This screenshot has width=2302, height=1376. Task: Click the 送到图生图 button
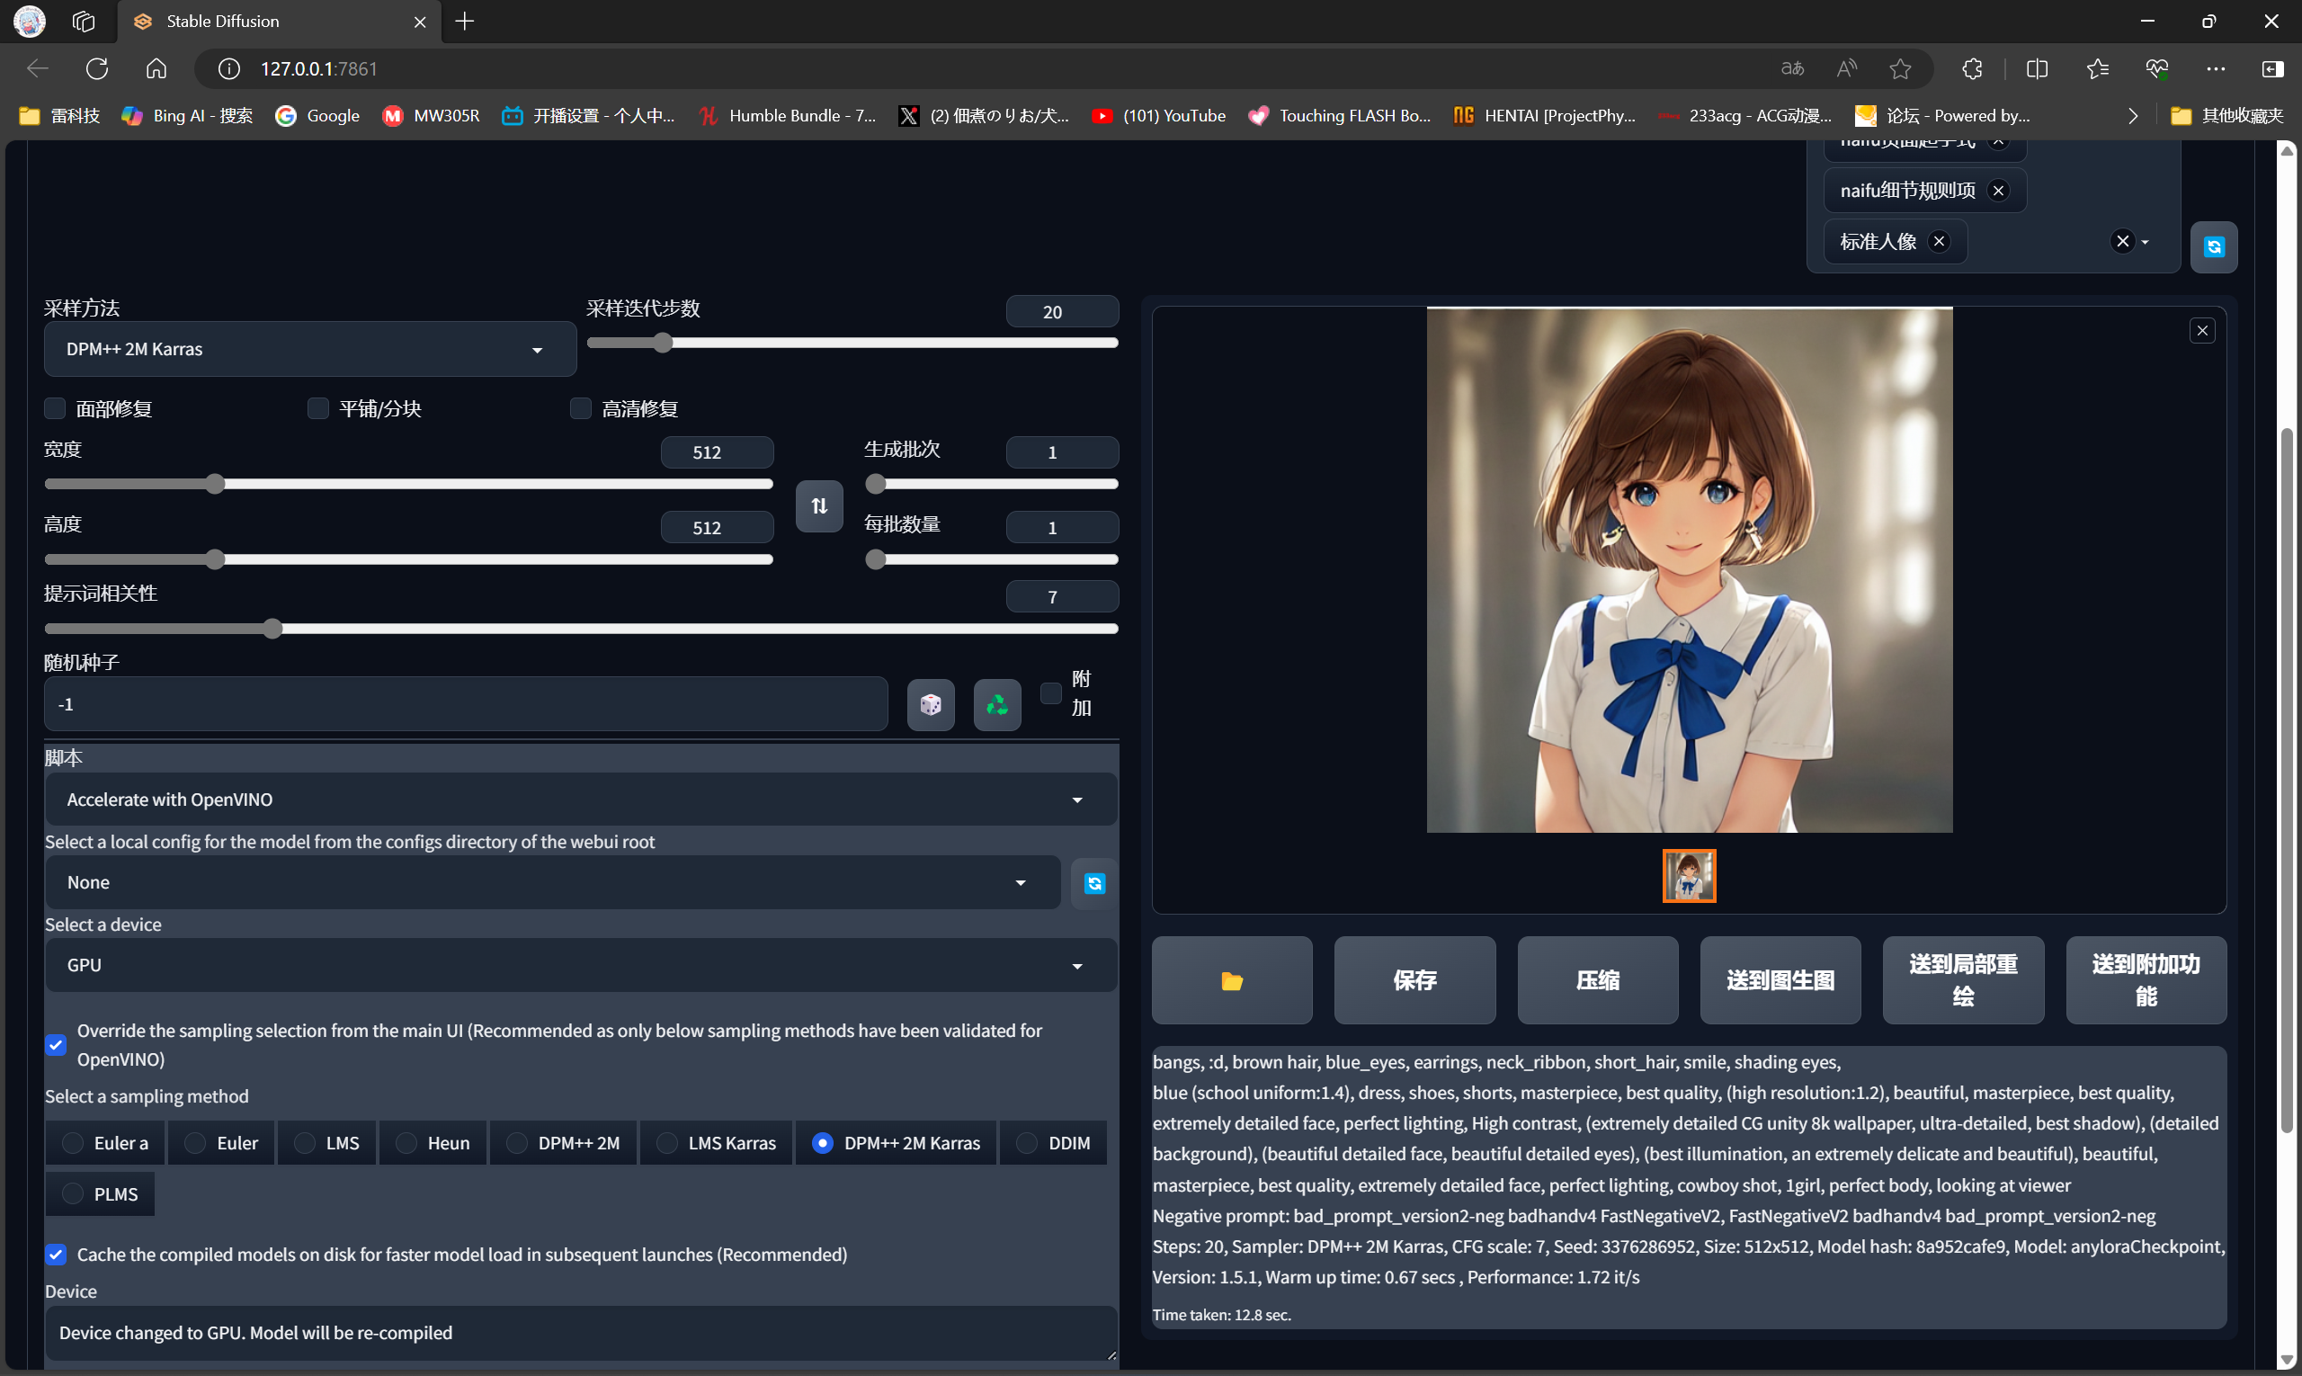coord(1780,980)
